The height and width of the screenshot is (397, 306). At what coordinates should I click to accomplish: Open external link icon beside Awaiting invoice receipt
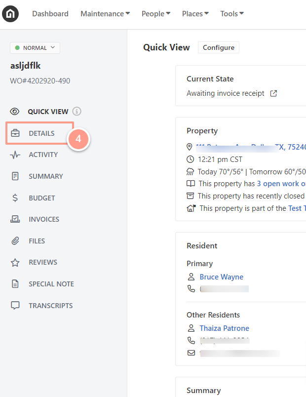(x=273, y=93)
